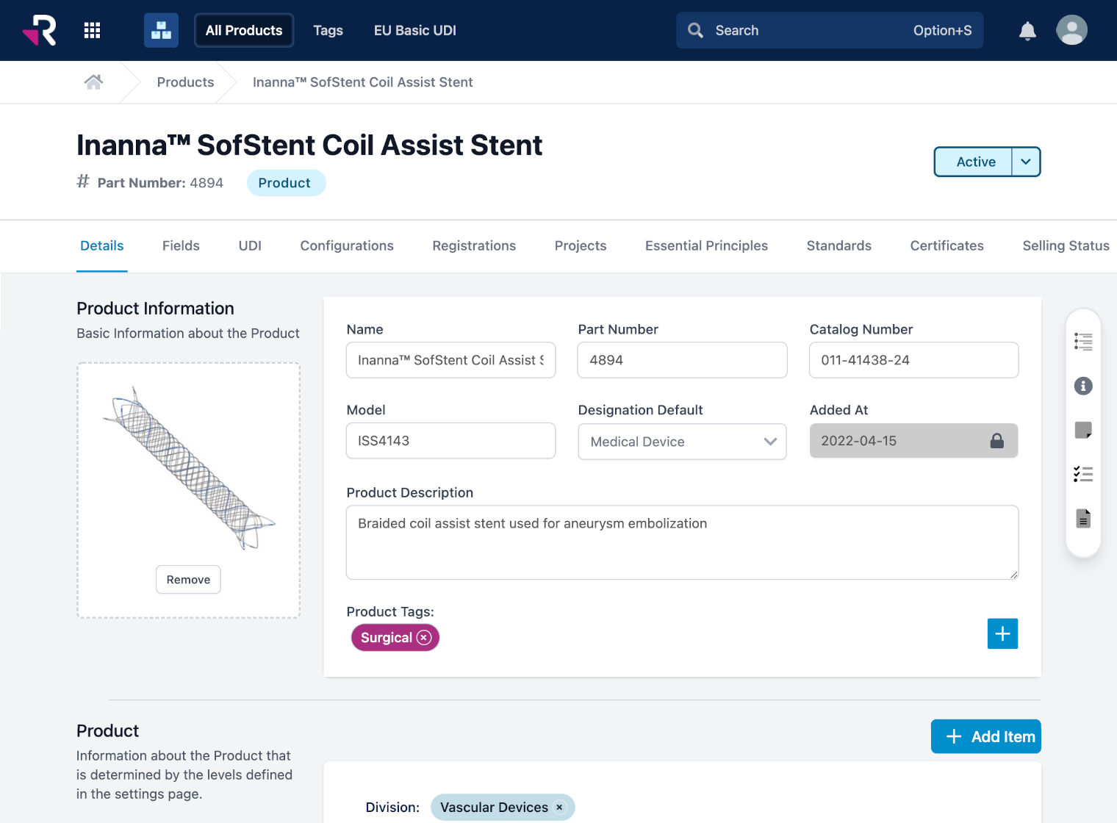
Task: Switch to the UDI tab
Action: coord(249,245)
